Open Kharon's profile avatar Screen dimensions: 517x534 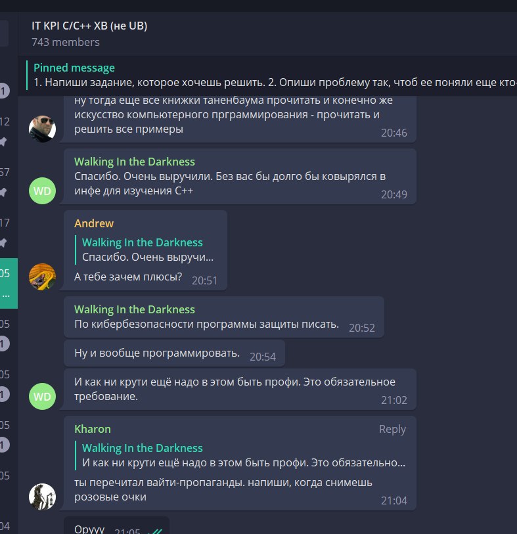(x=42, y=497)
